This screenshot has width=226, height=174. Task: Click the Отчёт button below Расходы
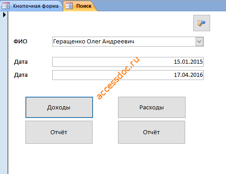tap(152, 132)
